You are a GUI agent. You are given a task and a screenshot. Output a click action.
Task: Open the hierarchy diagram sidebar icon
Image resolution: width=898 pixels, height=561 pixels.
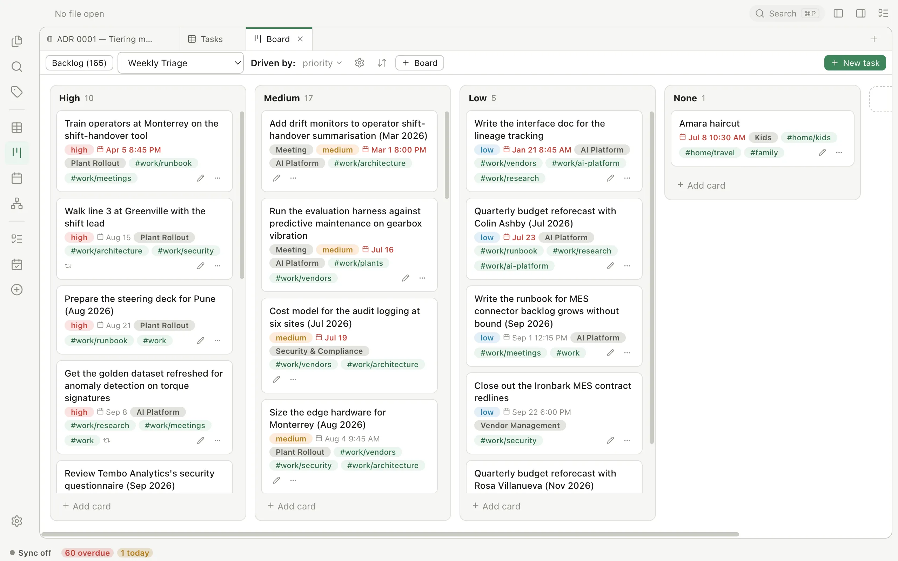pyautogui.click(x=17, y=203)
